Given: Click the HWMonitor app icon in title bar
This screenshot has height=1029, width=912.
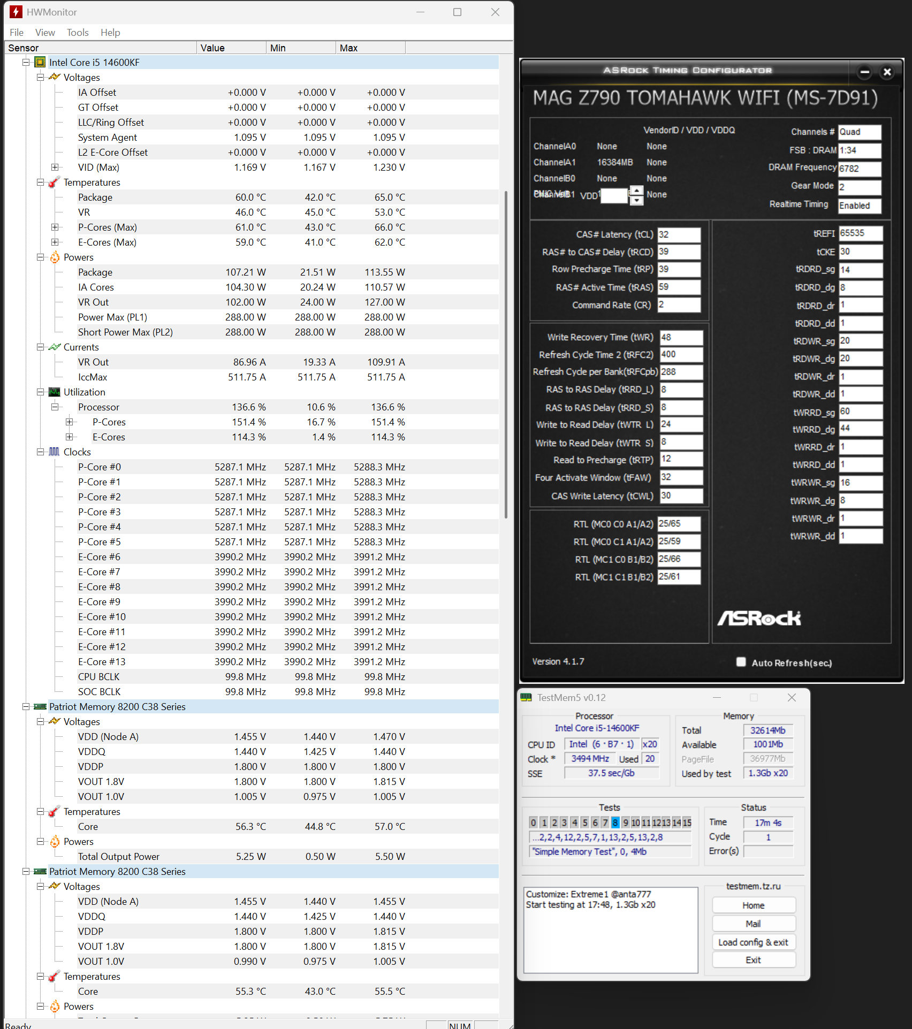Looking at the screenshot, I should coord(16,12).
